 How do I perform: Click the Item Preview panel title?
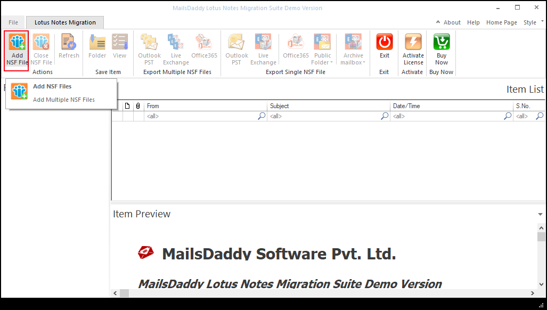[142, 214]
